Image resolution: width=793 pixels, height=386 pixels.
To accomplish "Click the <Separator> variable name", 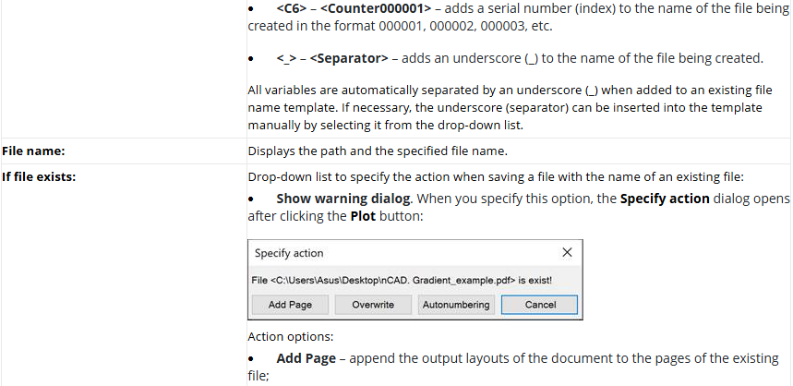I will click(x=349, y=58).
